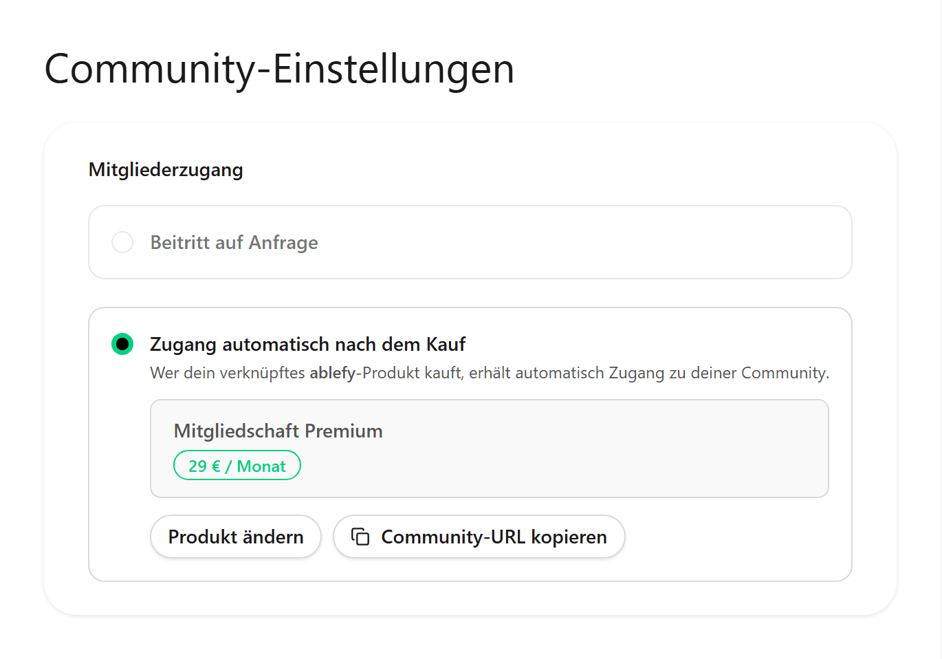Click the "29 € / Monat" price badge
The width and height of the screenshot is (942, 659).
[237, 466]
